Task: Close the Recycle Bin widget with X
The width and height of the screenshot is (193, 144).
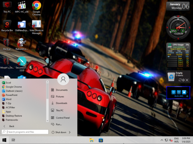Action: [187, 80]
